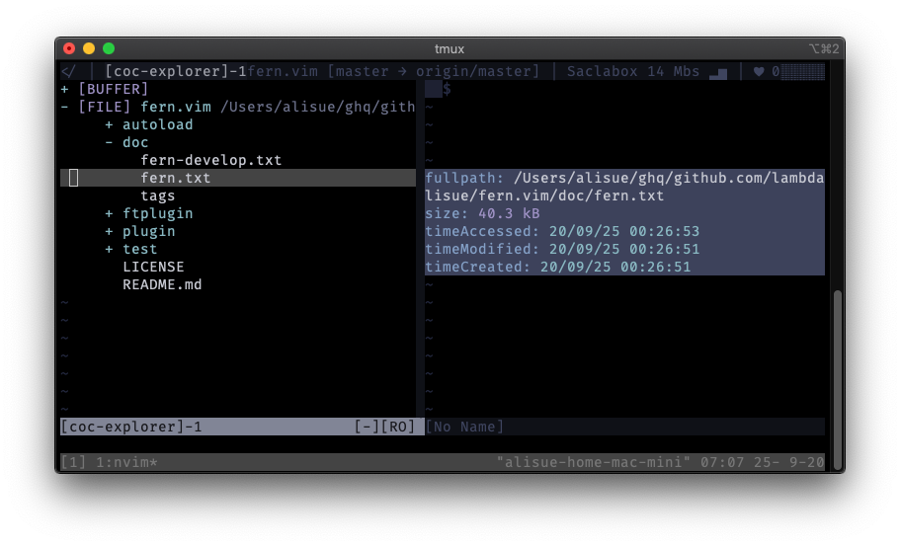Click the timeCreated line
The height and width of the screenshot is (546, 900).
point(558,268)
